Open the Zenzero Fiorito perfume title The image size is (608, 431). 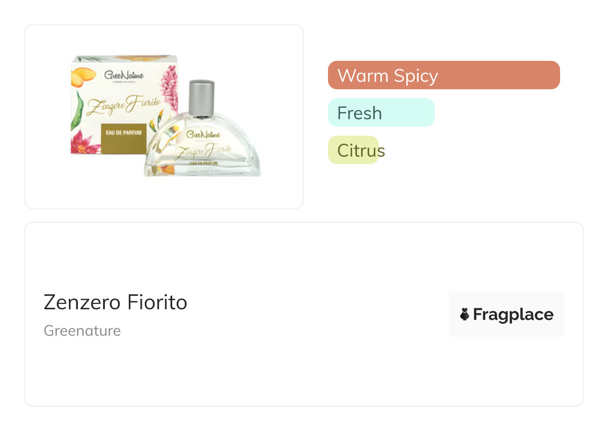pos(115,302)
